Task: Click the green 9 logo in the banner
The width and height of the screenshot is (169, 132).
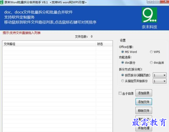Action: click(149, 15)
